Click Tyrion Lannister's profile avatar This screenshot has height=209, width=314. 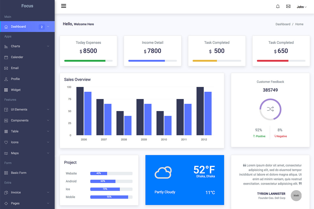(x=296, y=196)
